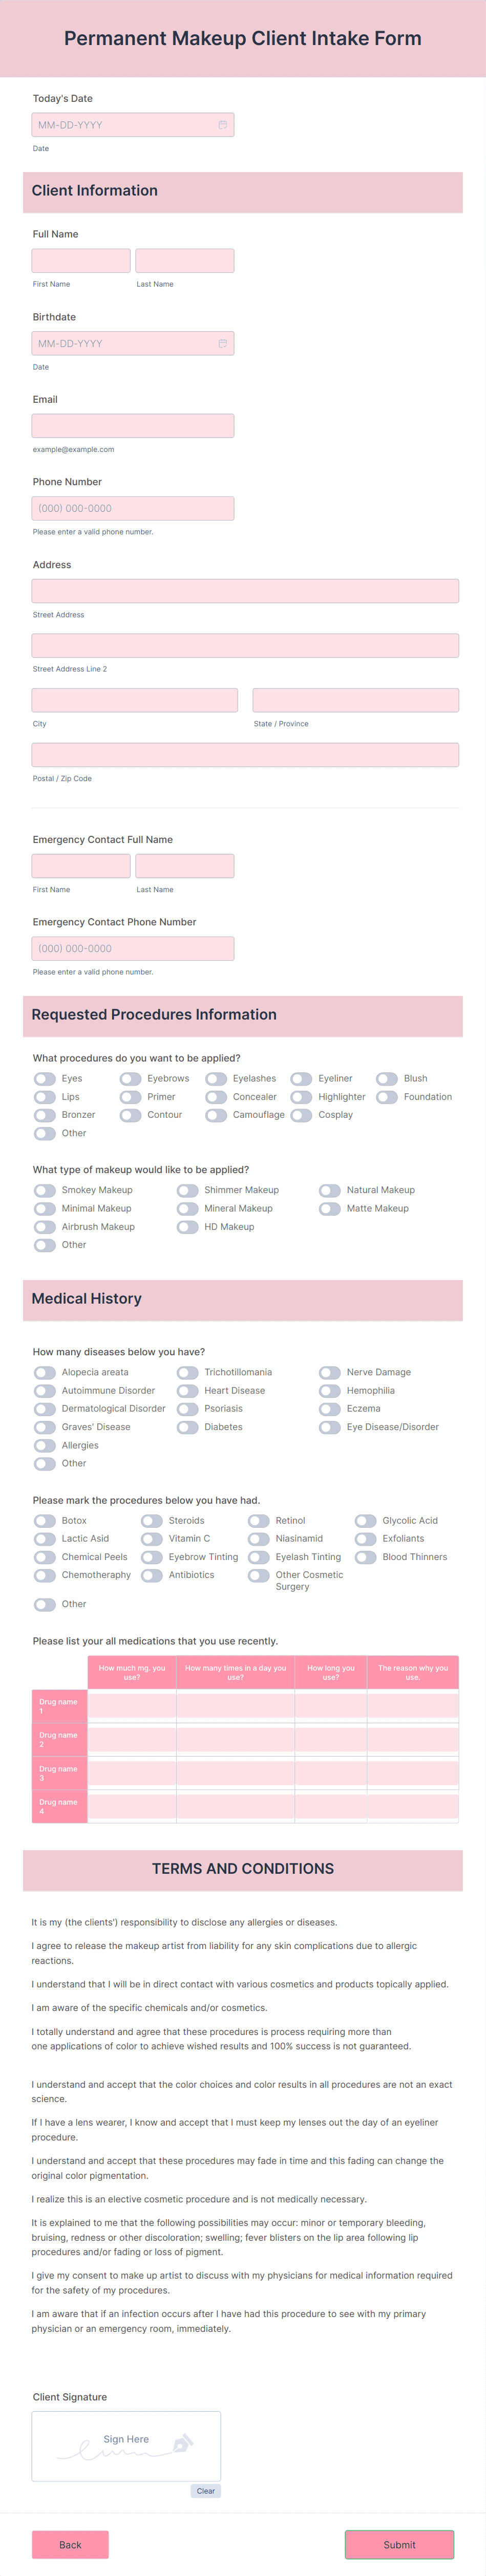Select Smokey Makeup as makeup type
486x2576 pixels.
pyautogui.click(x=44, y=1190)
